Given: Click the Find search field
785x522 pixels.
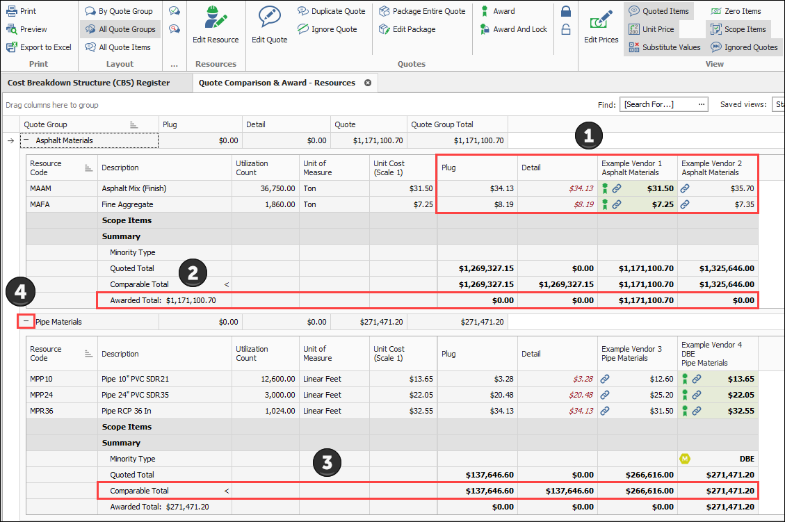Looking at the screenshot, I should (x=658, y=104).
